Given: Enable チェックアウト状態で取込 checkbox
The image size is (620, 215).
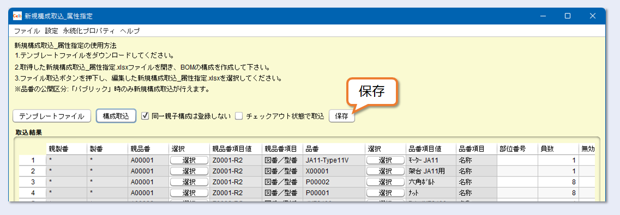Looking at the screenshot, I should [238, 116].
